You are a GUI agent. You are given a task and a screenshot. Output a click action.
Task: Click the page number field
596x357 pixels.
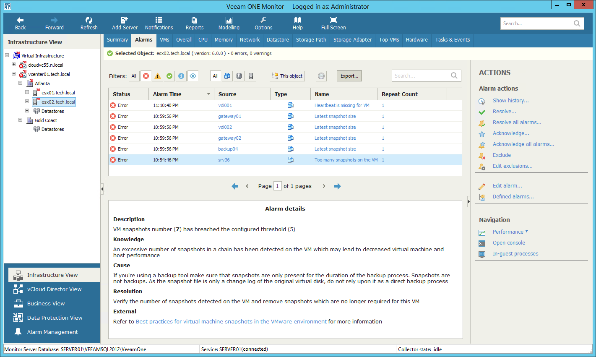pos(277,186)
